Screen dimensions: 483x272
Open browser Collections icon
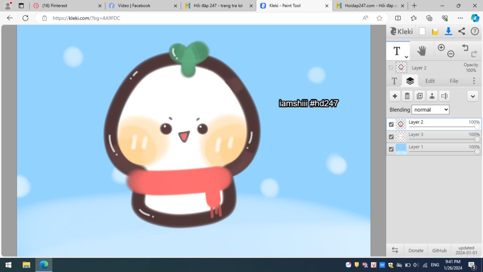(429, 18)
